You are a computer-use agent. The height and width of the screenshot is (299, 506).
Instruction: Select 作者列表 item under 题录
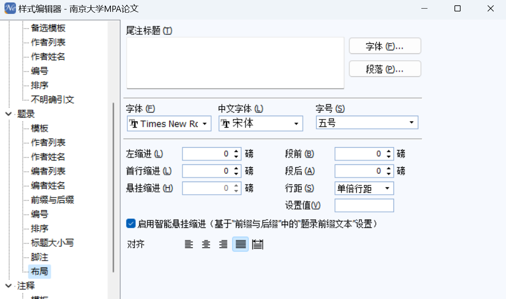point(48,143)
